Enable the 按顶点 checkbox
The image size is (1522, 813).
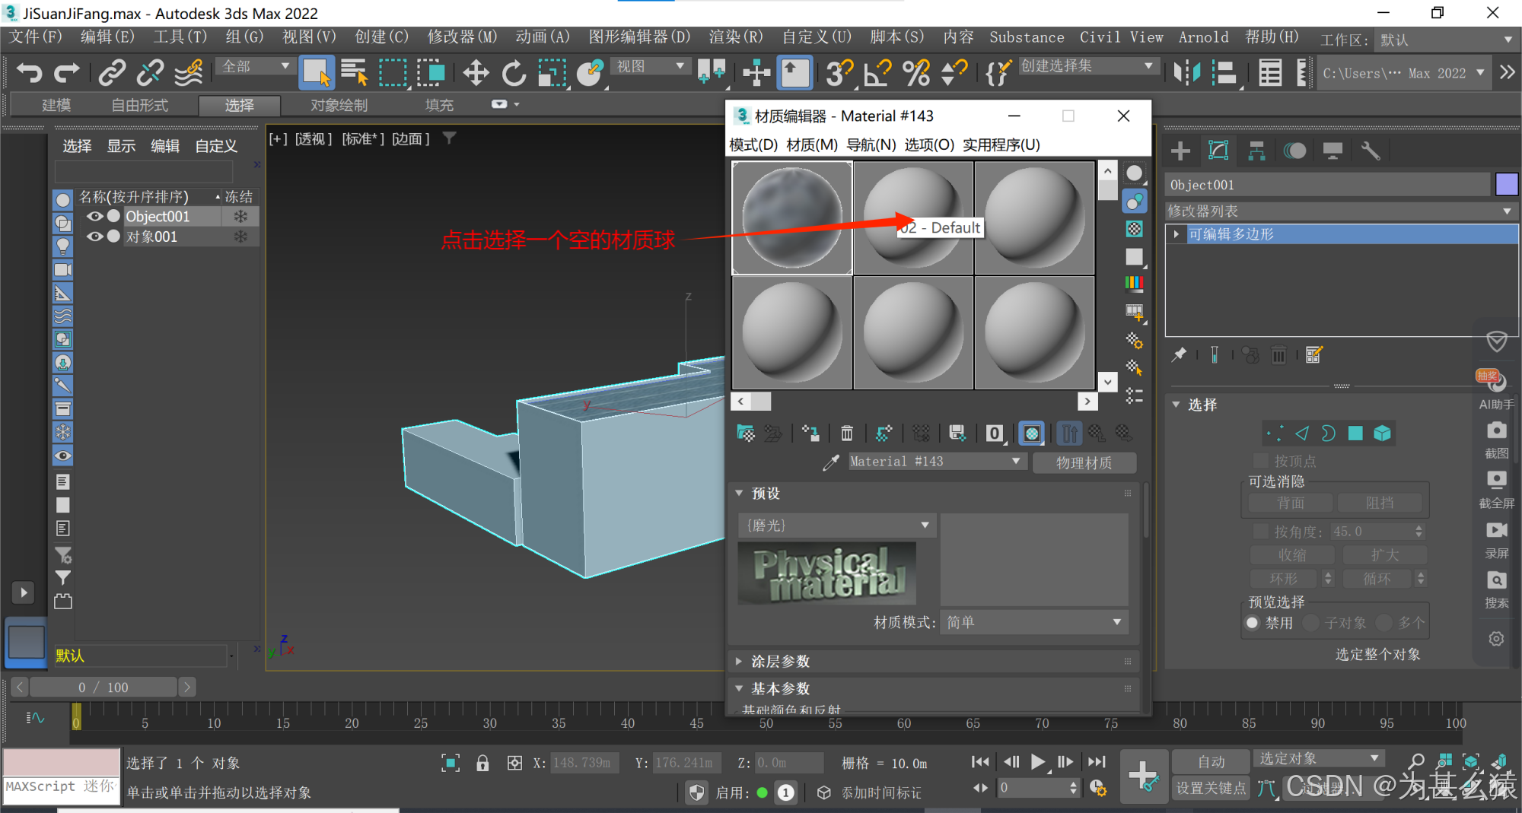click(1261, 461)
